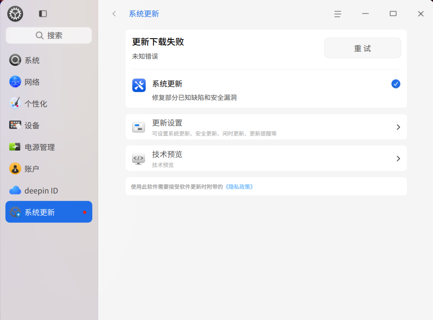Screen dimensions: 433x320
Task: Click the red notification dot on 系统更新
Action: point(85,212)
